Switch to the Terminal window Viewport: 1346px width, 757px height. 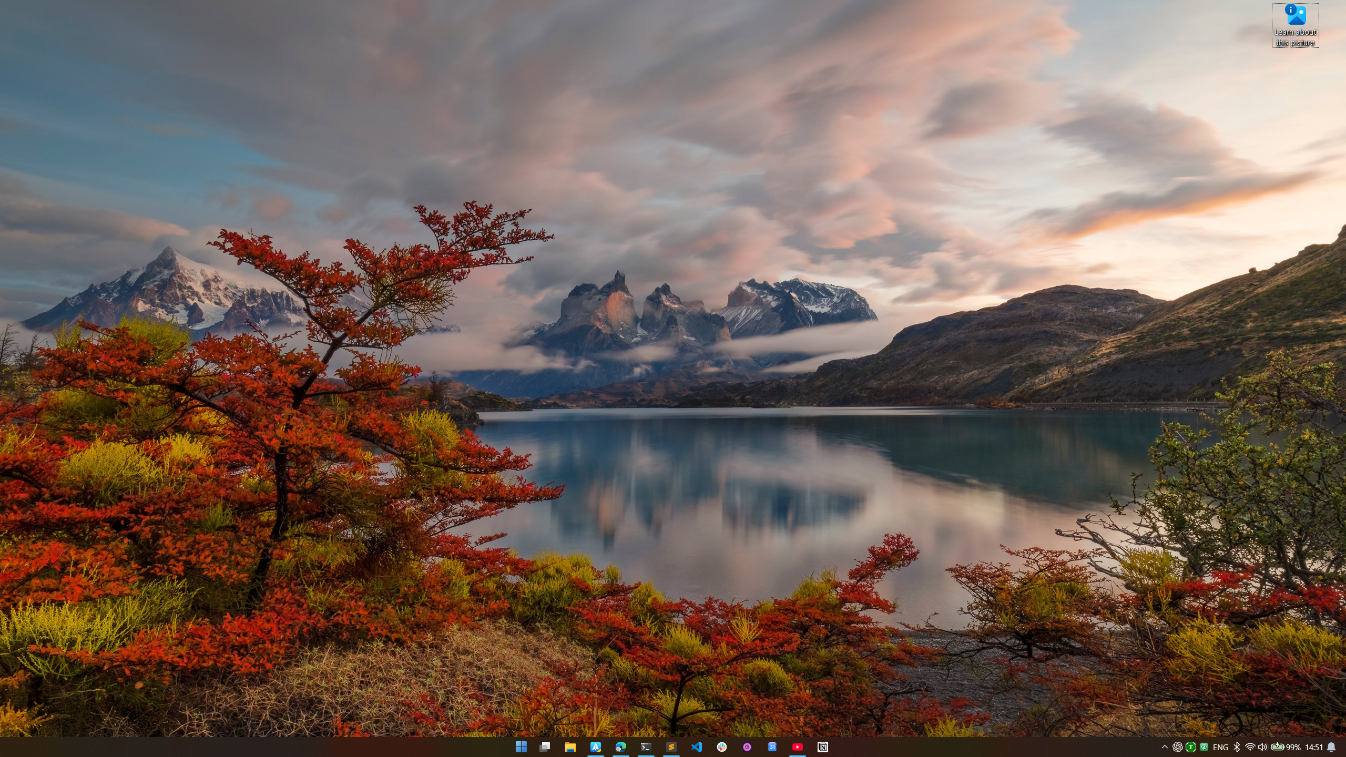pyautogui.click(x=646, y=747)
